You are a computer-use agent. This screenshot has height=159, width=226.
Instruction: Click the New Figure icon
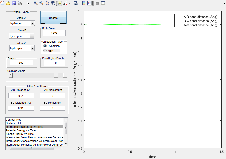tap(3, 3)
